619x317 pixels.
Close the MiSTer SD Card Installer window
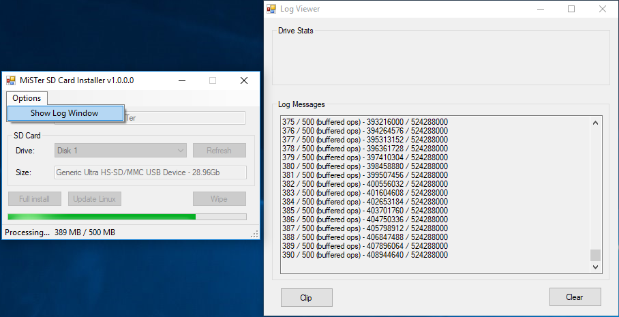pyautogui.click(x=243, y=80)
